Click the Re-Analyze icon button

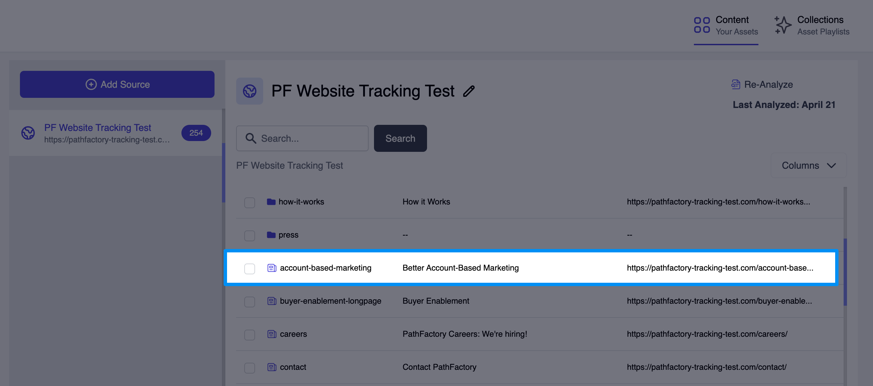point(734,85)
